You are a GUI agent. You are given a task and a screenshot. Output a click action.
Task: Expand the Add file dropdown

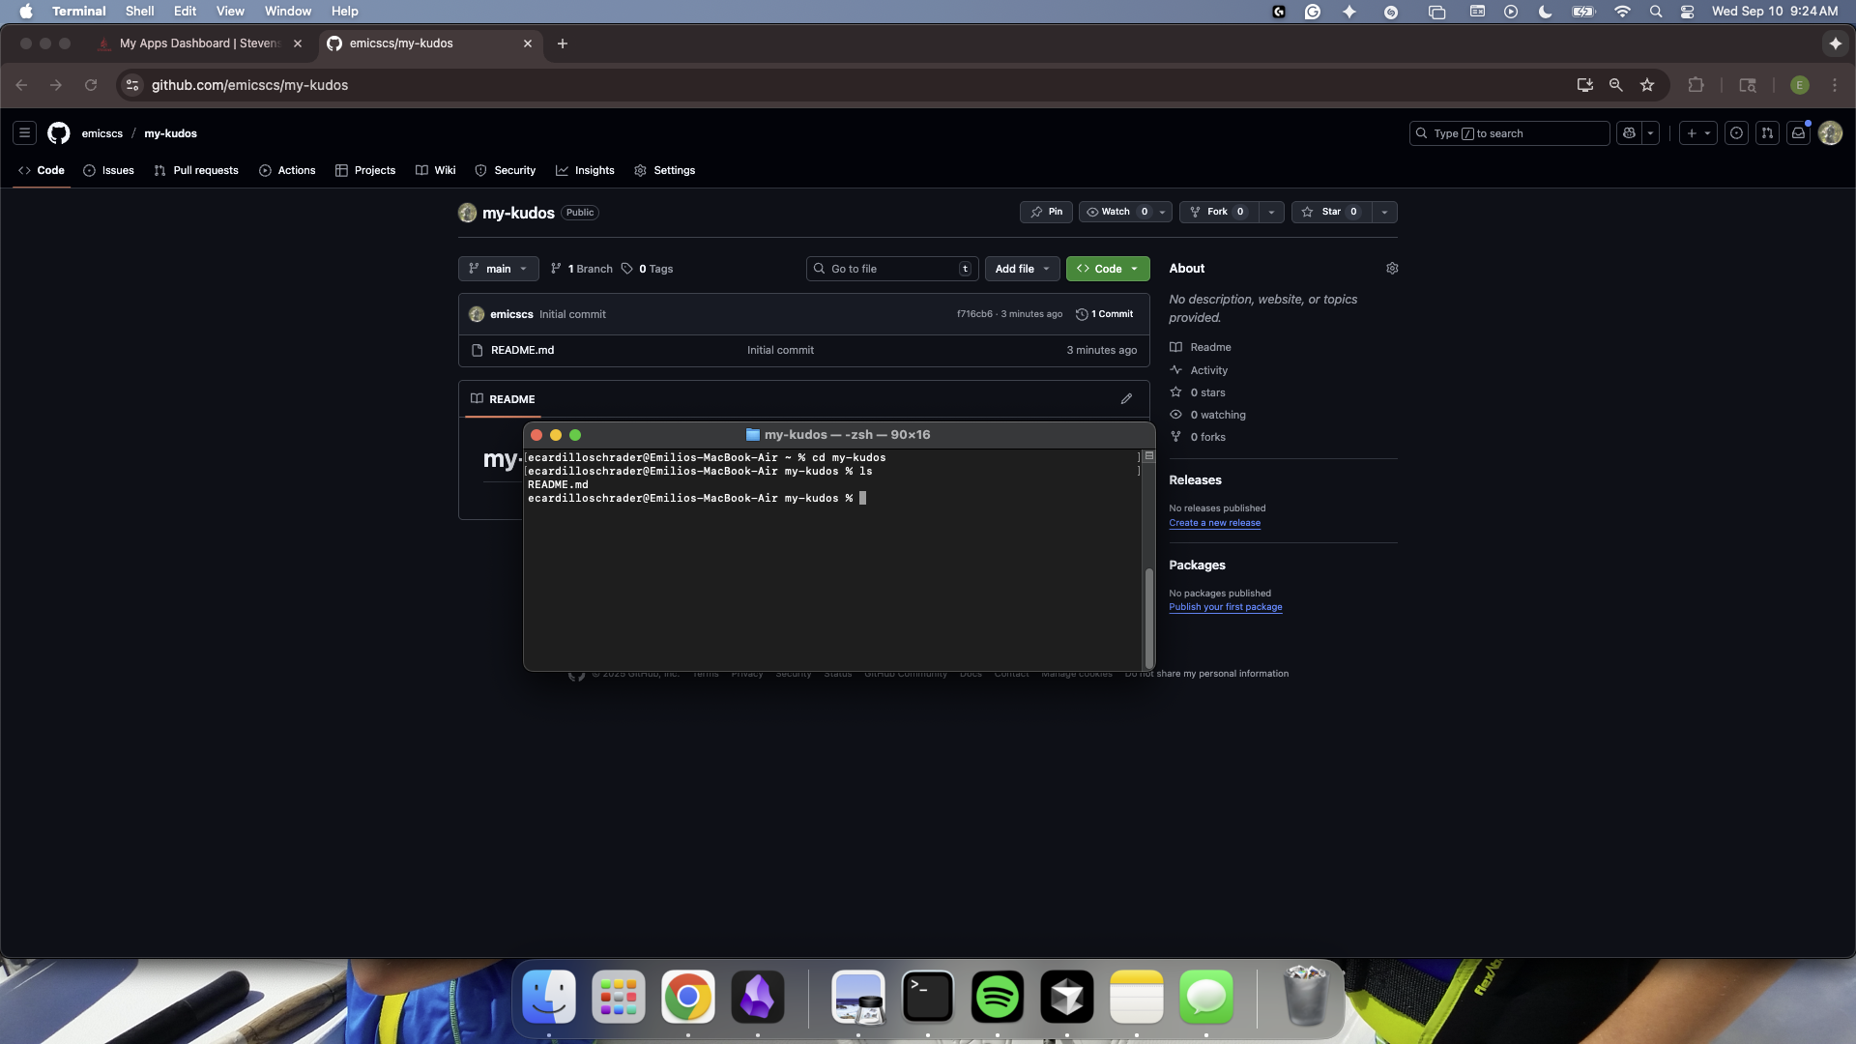pos(1022,269)
